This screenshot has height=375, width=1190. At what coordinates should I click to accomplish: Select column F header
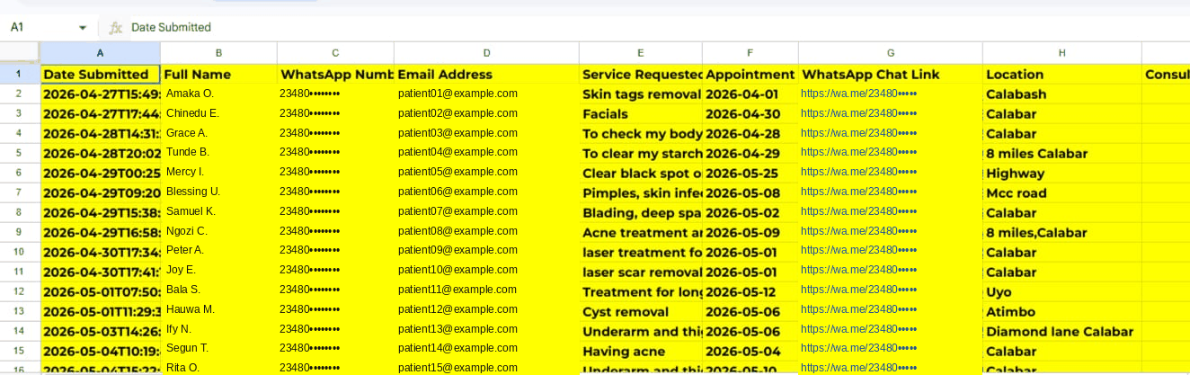coord(750,53)
